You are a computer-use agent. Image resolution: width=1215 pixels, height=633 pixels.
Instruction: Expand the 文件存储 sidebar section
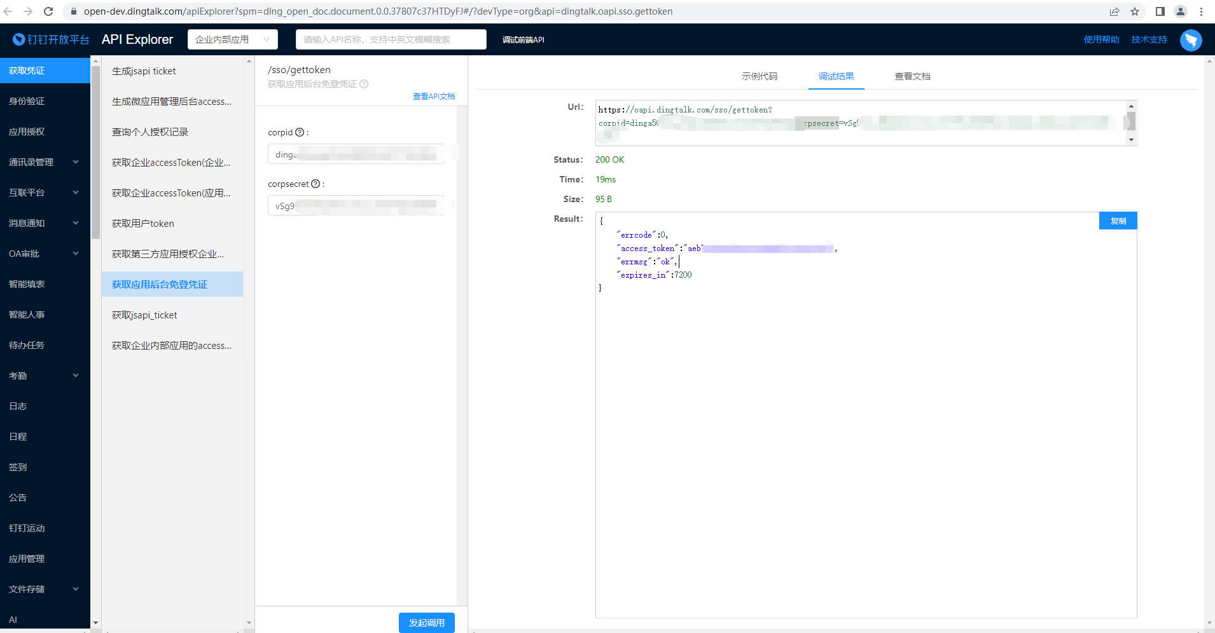click(45, 589)
